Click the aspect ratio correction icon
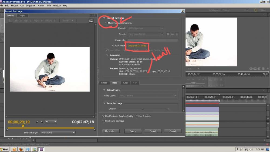The width and height of the screenshot is (270, 152). (x=91, y=21)
